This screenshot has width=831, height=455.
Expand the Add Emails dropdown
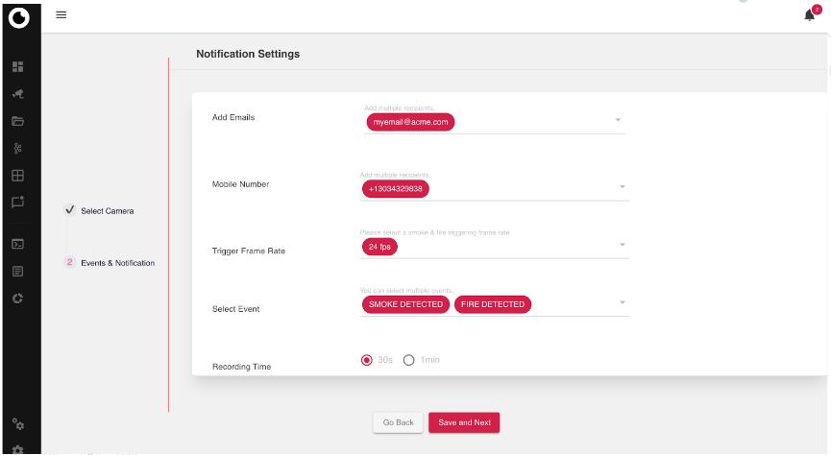click(618, 121)
